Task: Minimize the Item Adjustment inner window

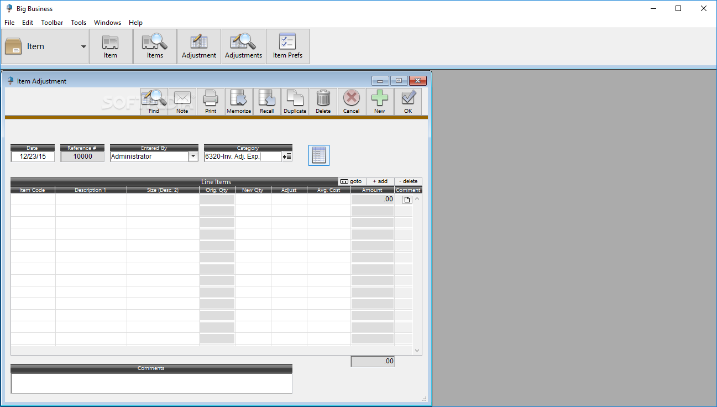Action: (x=380, y=81)
